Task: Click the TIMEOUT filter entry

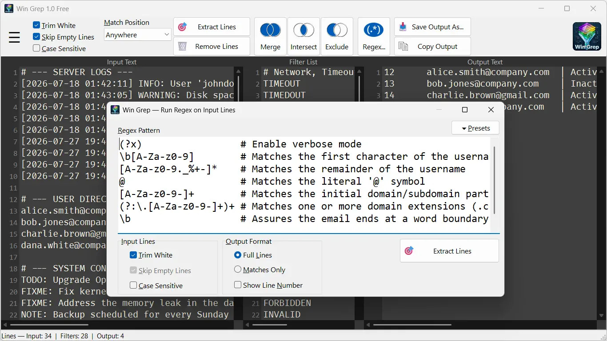Action: click(x=282, y=83)
